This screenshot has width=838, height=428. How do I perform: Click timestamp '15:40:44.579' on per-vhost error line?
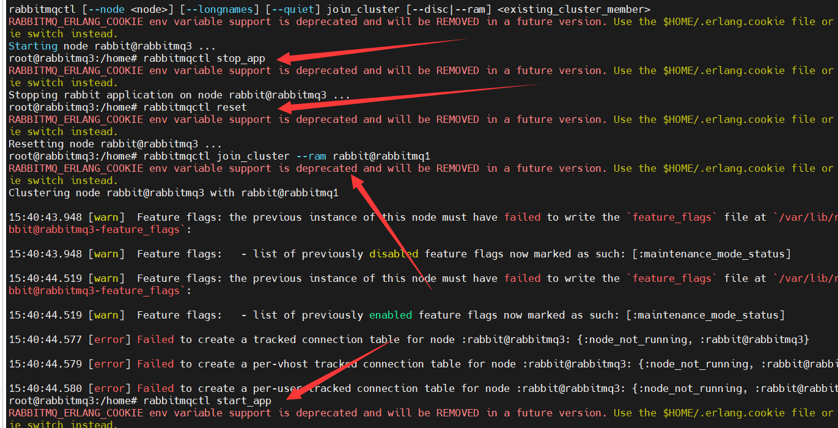45,364
